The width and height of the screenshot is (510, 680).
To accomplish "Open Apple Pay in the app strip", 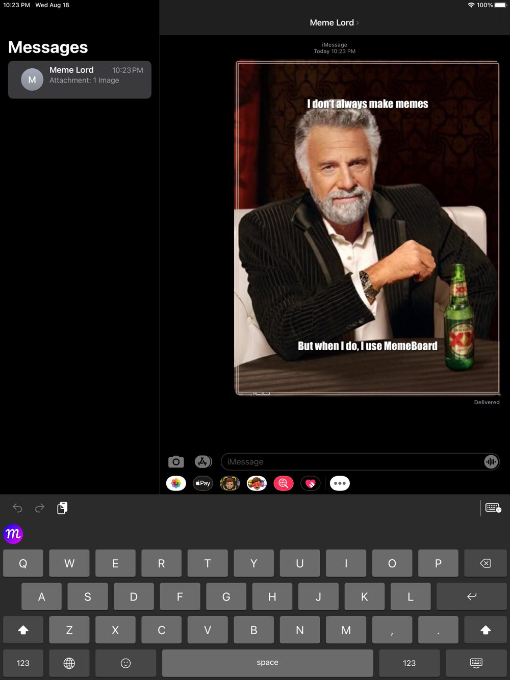I will coord(203,483).
